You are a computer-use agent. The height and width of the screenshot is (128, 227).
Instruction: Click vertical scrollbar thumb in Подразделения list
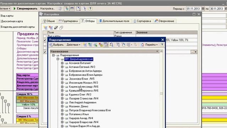point(161,94)
